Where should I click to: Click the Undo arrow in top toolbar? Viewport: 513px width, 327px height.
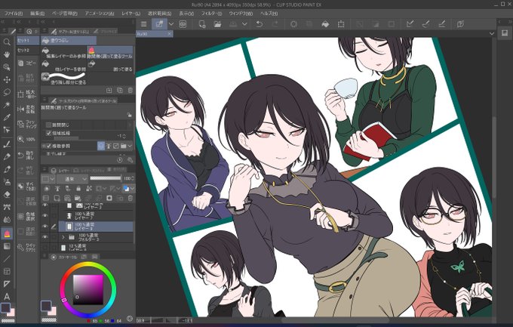(259, 24)
